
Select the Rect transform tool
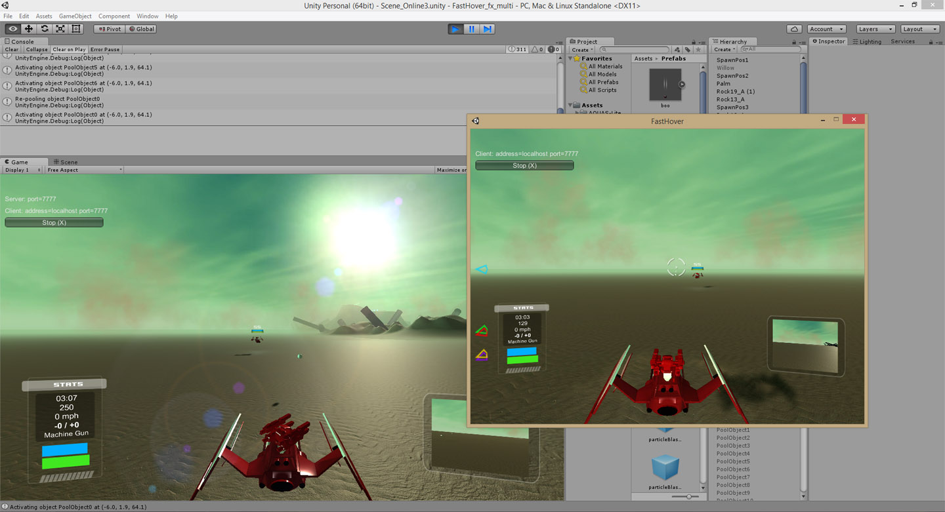pyautogui.click(x=76, y=29)
